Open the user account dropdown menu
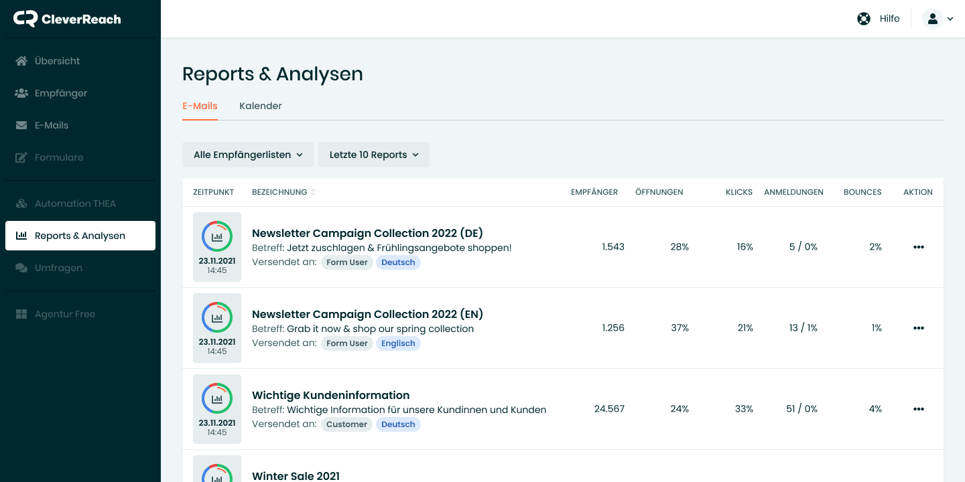The height and width of the screenshot is (482, 965). (938, 19)
